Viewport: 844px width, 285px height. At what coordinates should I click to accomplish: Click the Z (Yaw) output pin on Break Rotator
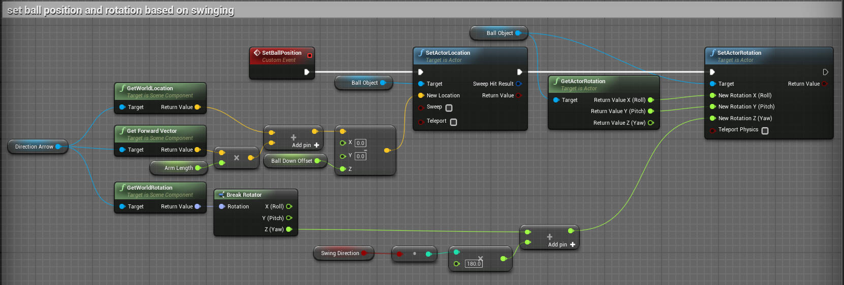click(x=289, y=229)
